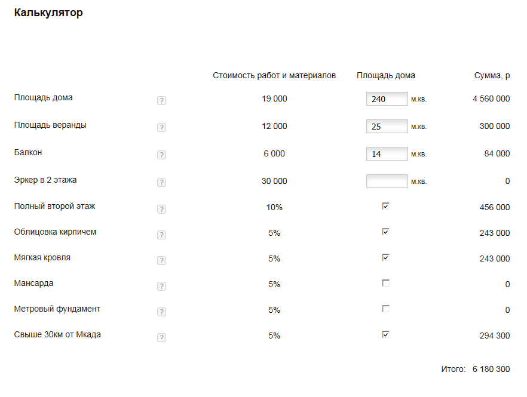Open help icon for Площадь дома
The width and height of the screenshot is (527, 397).
[161, 100]
